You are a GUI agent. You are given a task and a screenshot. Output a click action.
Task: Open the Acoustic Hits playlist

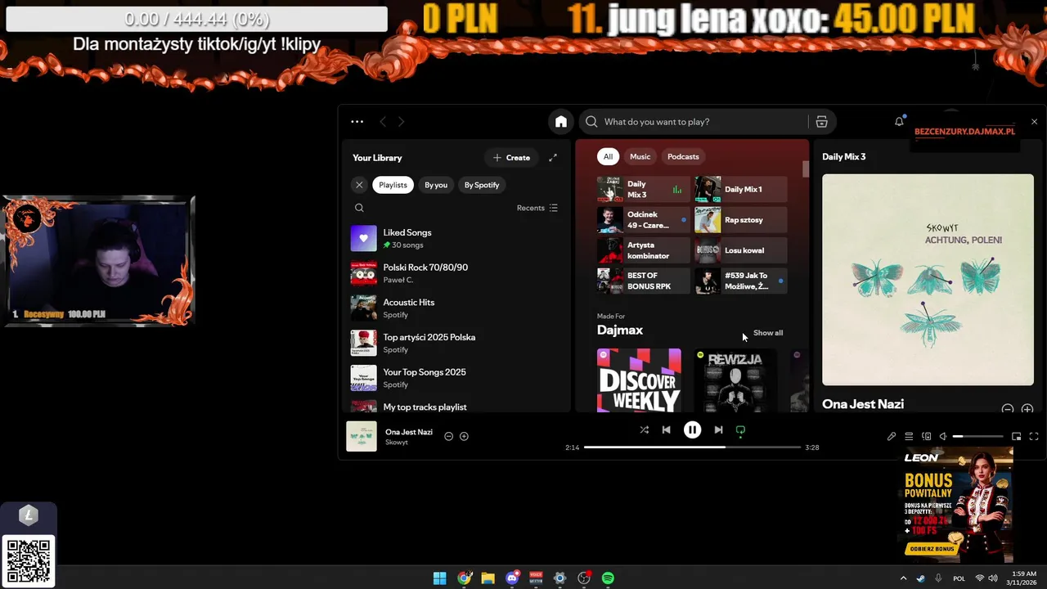tap(456, 308)
